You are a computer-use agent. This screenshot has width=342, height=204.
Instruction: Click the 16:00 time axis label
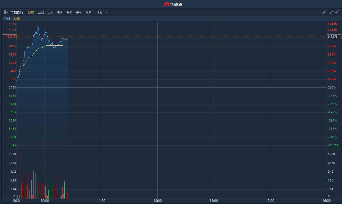(x=326, y=200)
